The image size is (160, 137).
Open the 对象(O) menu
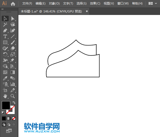pyautogui.click(x=54, y=3)
